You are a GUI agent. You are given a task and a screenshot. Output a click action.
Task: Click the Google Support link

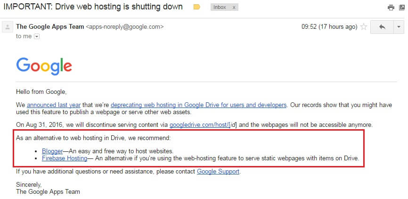[x=218, y=171]
